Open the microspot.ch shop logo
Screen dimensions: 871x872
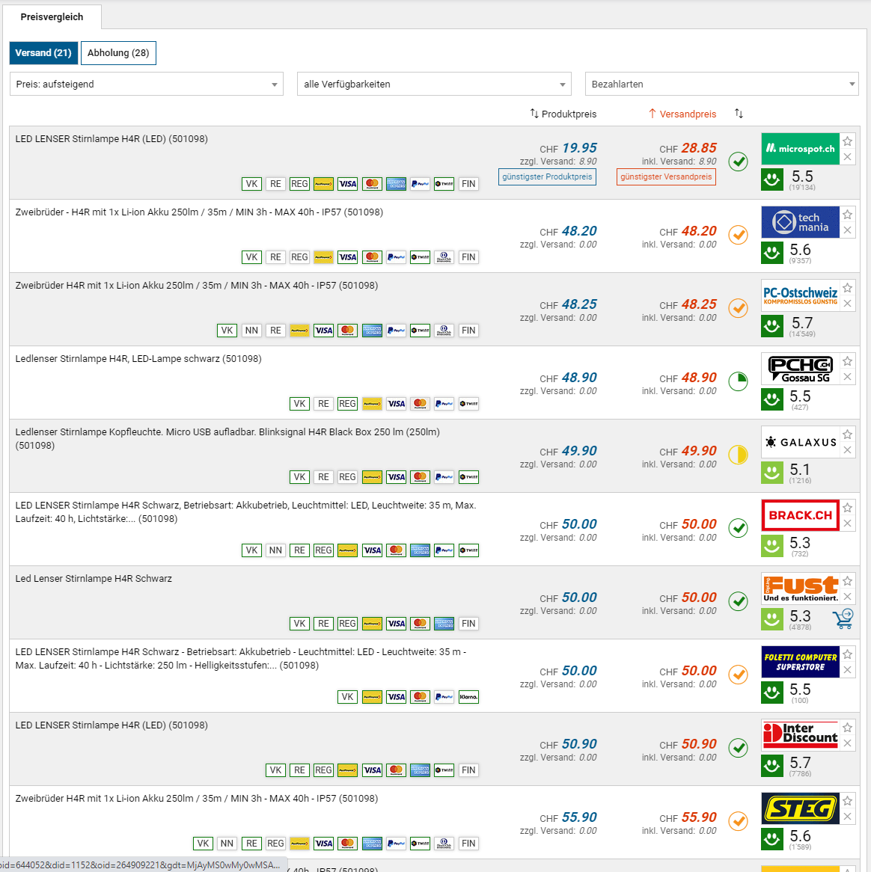click(x=800, y=149)
